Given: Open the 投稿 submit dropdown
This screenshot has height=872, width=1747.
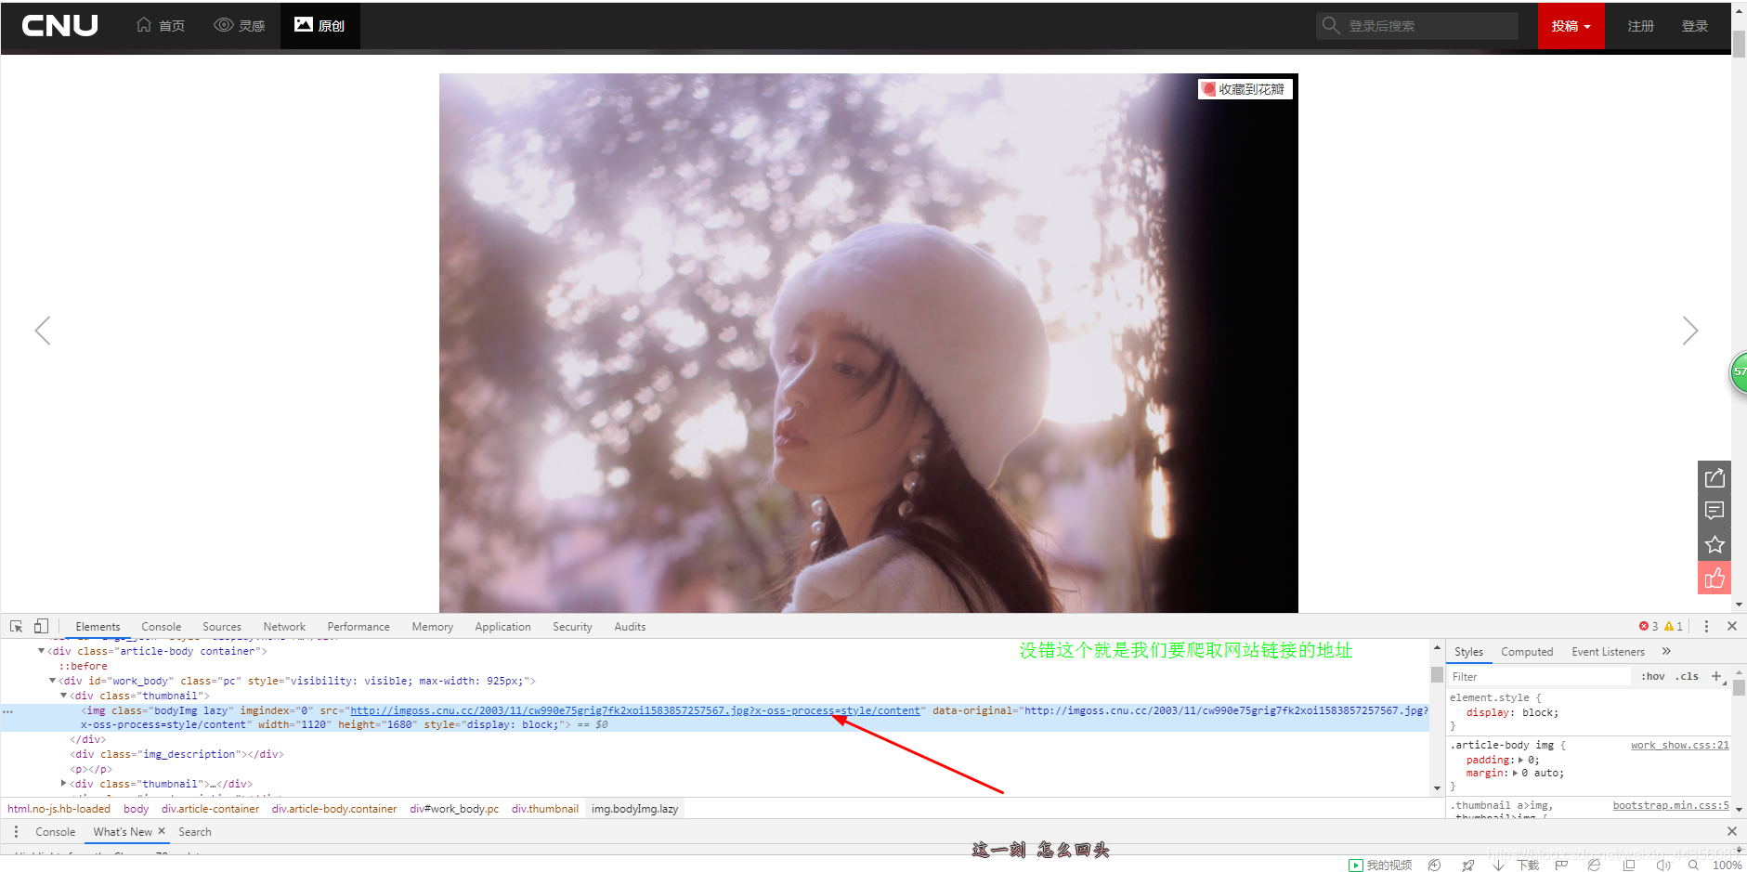Looking at the screenshot, I should click(1571, 26).
